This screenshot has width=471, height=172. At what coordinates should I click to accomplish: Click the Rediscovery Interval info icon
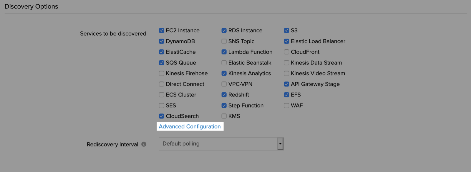coord(144,144)
